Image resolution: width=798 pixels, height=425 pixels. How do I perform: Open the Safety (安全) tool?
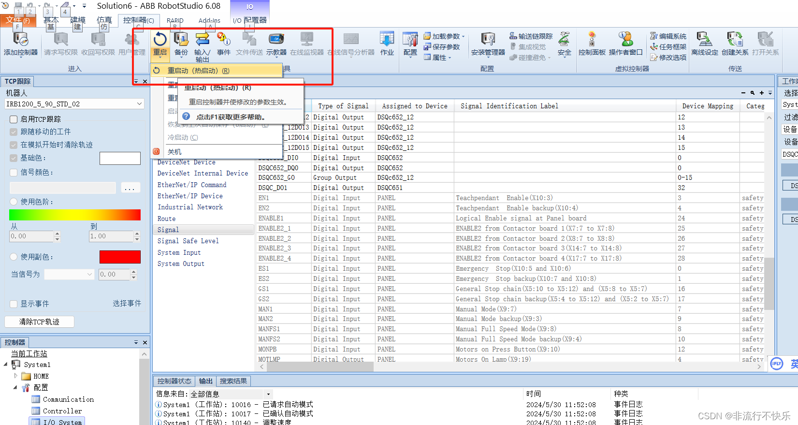[x=565, y=44]
